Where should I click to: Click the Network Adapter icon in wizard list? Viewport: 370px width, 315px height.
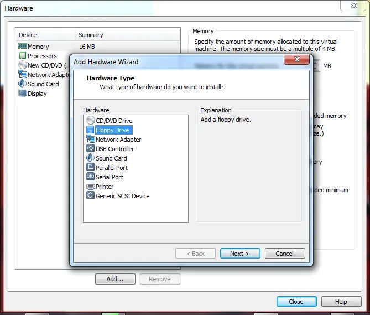[90, 140]
